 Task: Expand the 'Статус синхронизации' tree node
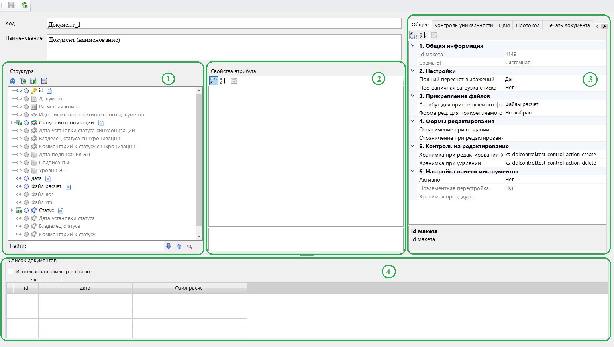pos(12,123)
